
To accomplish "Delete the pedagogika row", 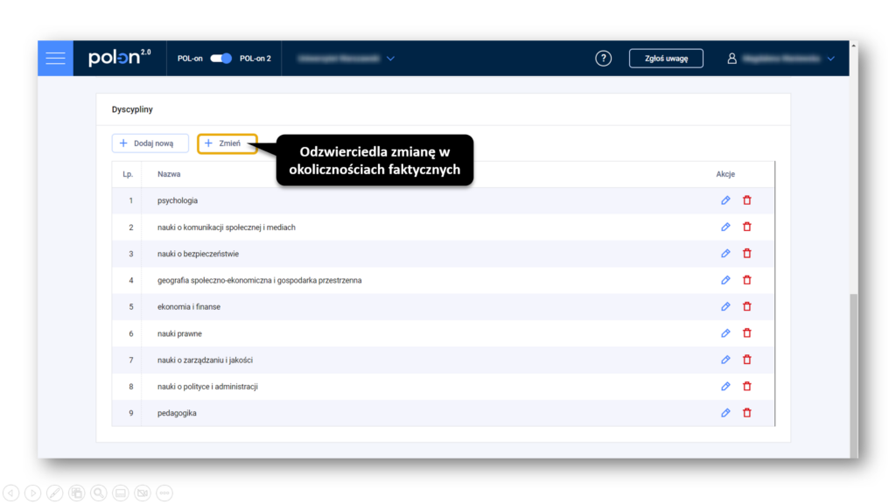I will (x=747, y=413).
